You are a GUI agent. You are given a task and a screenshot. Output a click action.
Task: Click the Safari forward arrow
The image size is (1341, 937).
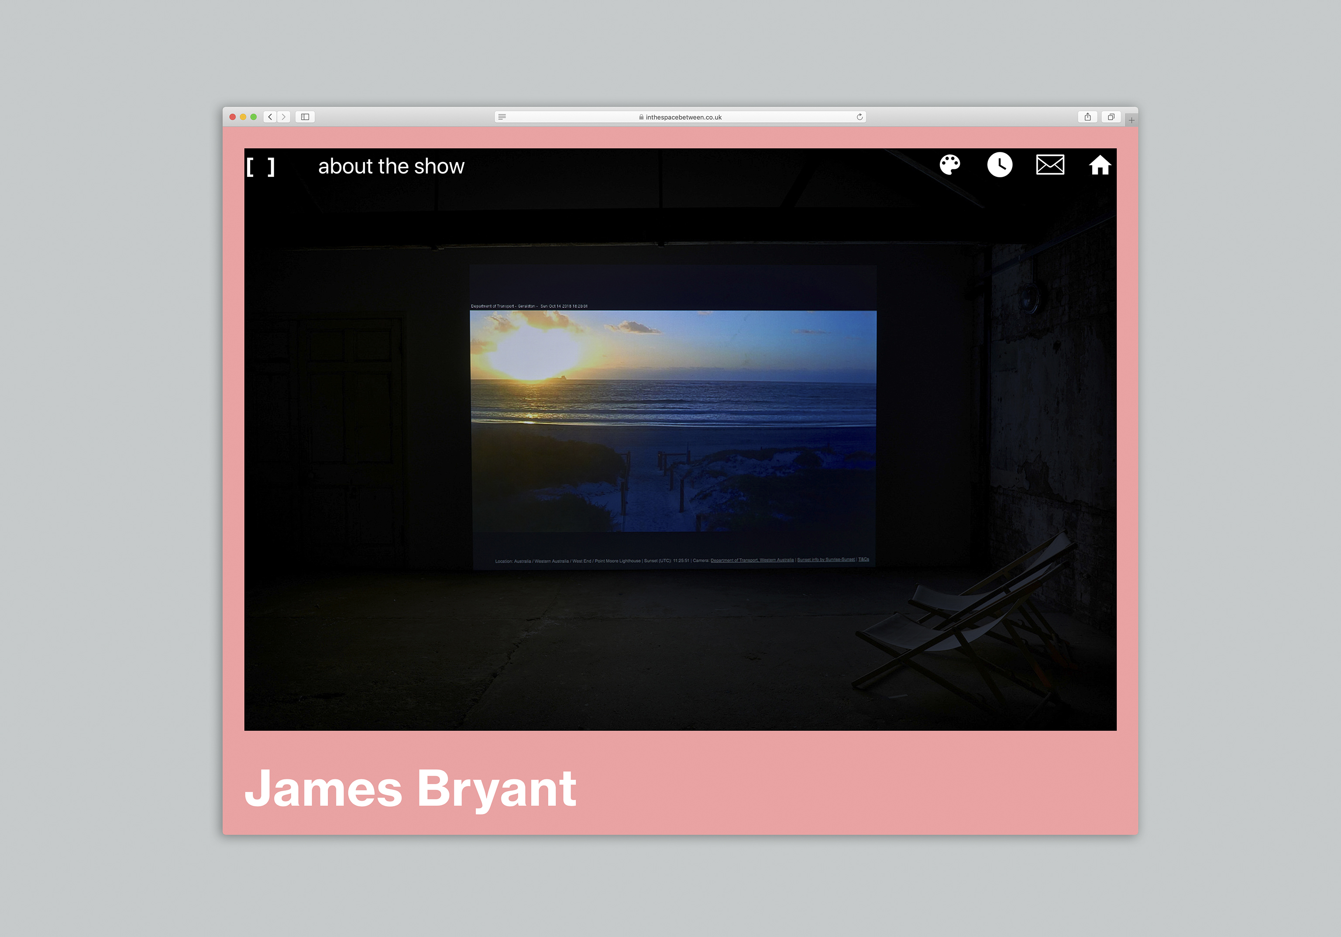click(284, 117)
